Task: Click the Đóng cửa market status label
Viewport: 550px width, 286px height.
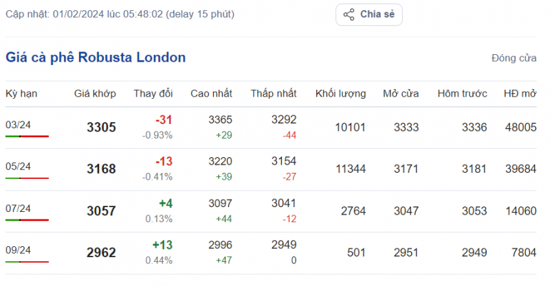Action: 514,58
